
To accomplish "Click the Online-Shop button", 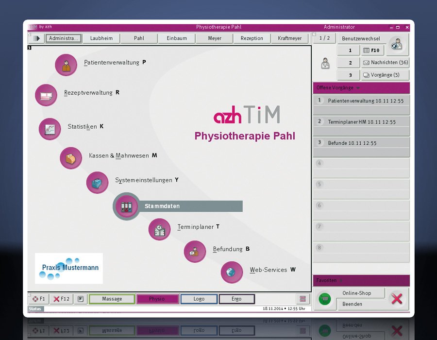I will (x=361, y=293).
